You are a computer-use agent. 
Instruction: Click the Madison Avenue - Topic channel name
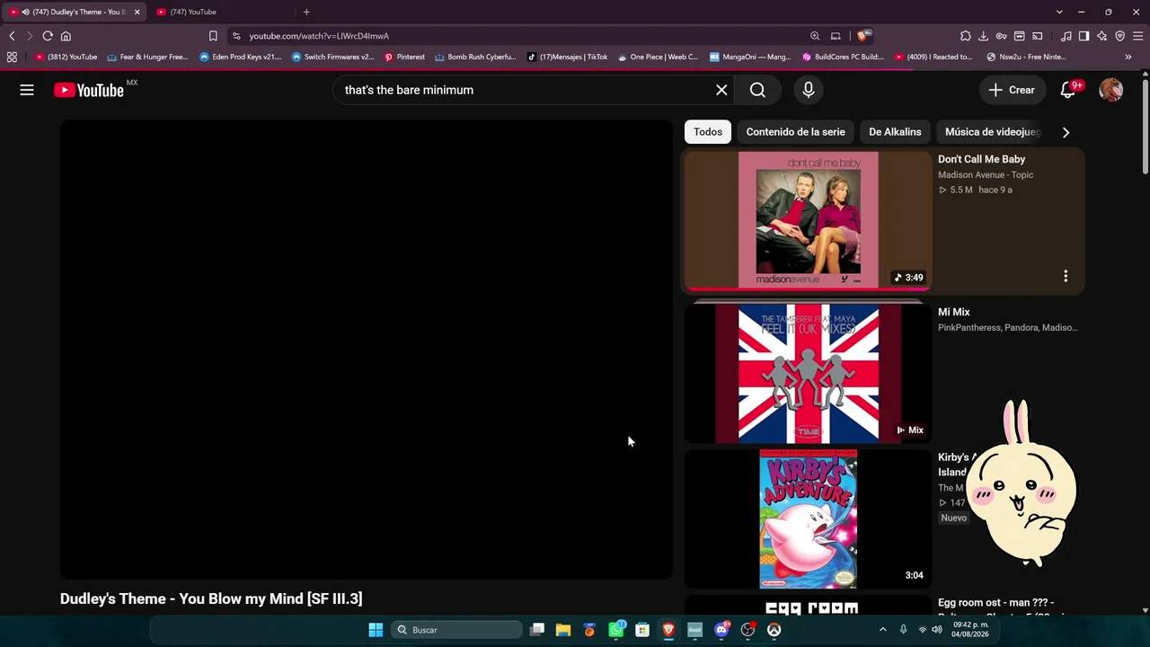(986, 175)
